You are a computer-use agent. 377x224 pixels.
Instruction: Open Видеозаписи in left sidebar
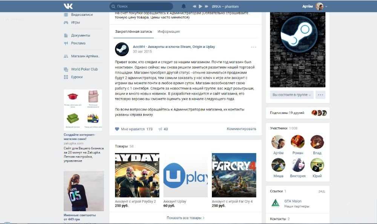[x=82, y=15]
